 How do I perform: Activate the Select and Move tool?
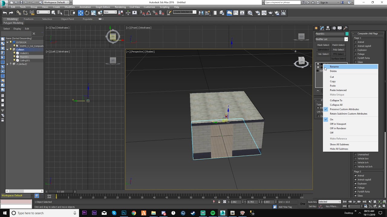(80, 13)
